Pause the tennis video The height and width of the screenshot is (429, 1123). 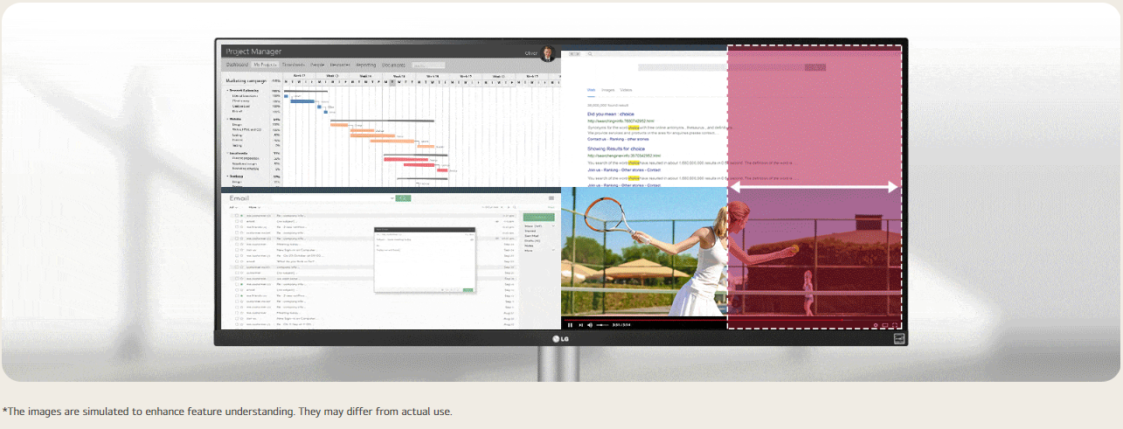(570, 325)
